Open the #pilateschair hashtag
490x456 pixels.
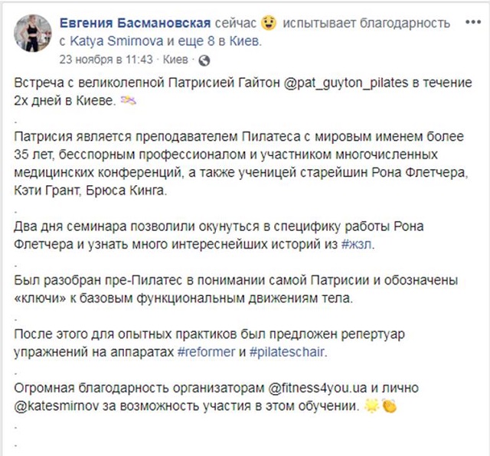287,352
